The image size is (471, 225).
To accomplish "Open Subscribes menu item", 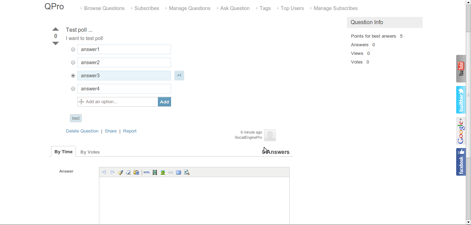I will pos(147,8).
